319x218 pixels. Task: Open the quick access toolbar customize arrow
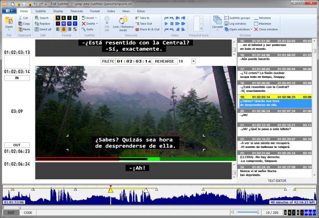[46, 4]
